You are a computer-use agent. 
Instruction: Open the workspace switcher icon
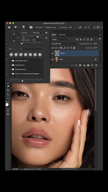point(98,27)
